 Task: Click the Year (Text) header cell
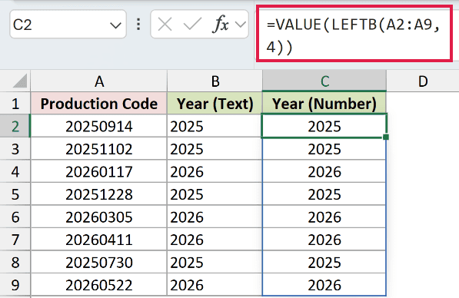click(x=215, y=104)
